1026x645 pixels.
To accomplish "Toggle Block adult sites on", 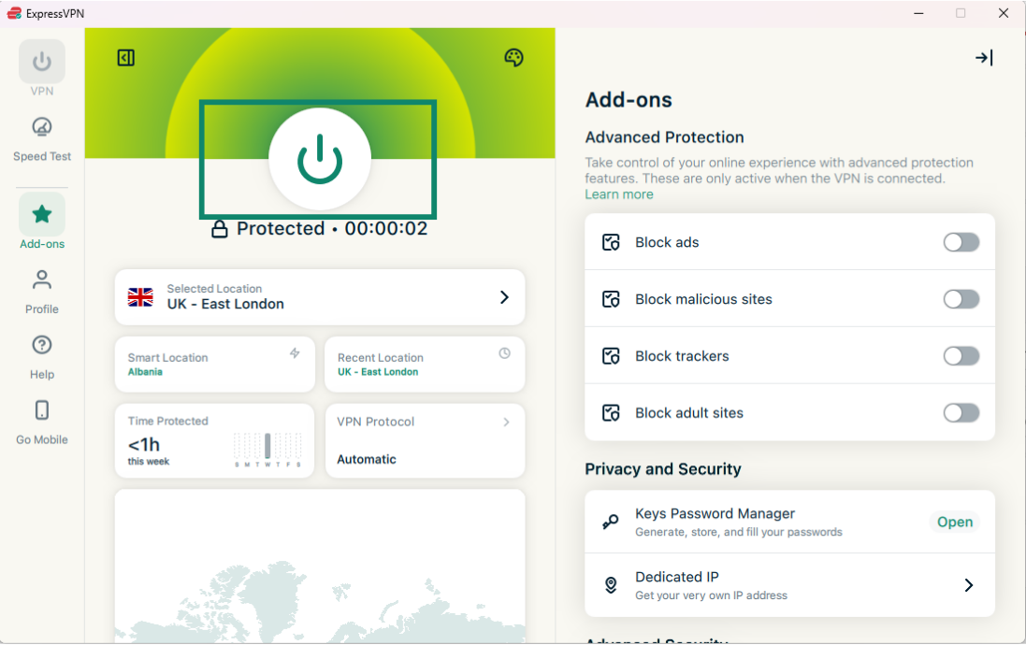I will pos(961,413).
